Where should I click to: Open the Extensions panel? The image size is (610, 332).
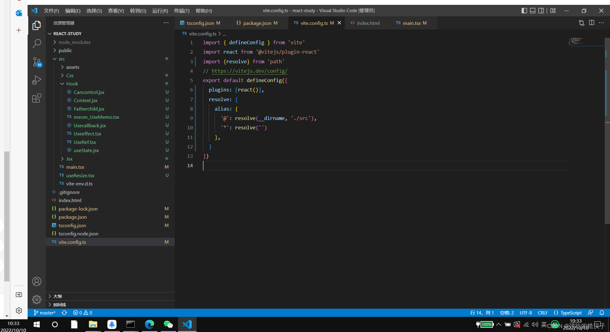36,98
